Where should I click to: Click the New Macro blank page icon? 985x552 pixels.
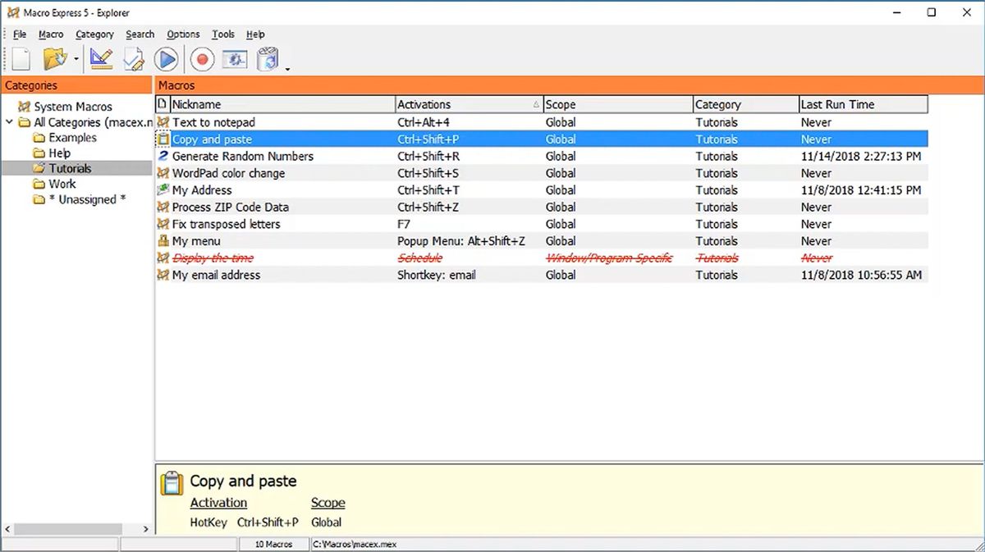tap(21, 59)
